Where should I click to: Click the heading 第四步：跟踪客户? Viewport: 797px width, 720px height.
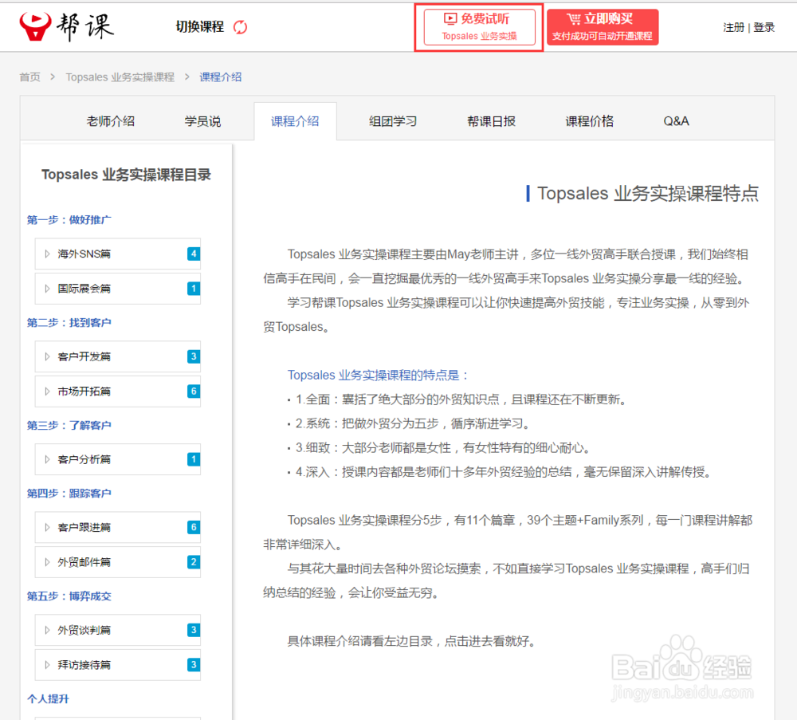(x=69, y=494)
